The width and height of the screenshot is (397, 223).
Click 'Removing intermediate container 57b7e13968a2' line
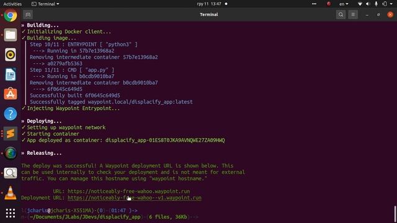[x=94, y=57]
